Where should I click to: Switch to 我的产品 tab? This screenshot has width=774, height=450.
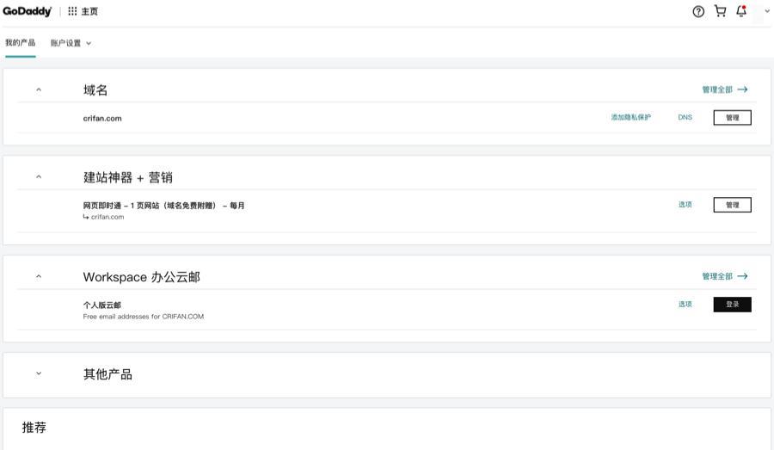click(21, 43)
